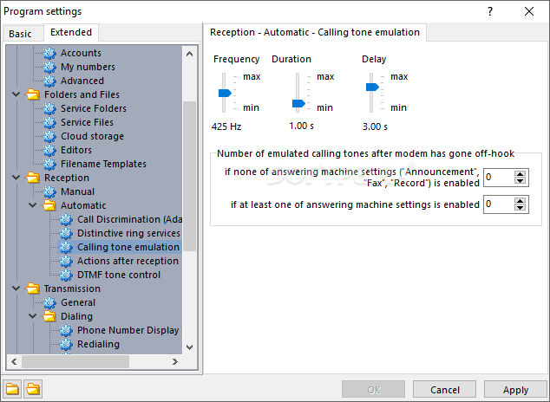This screenshot has height=402, width=550.
Task: Click the question mark help button
Action: (x=490, y=11)
